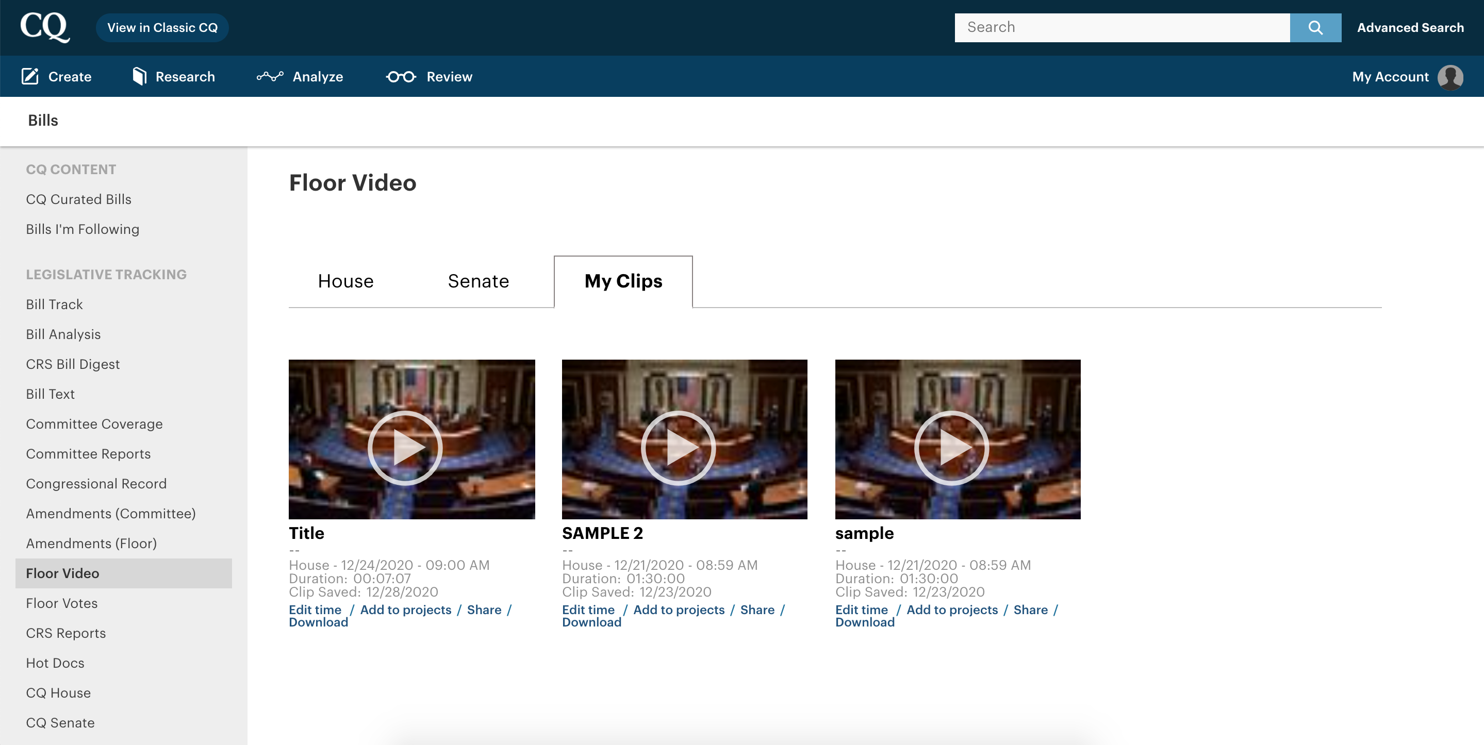This screenshot has width=1484, height=745.
Task: Open Advanced Search
Action: click(1410, 28)
